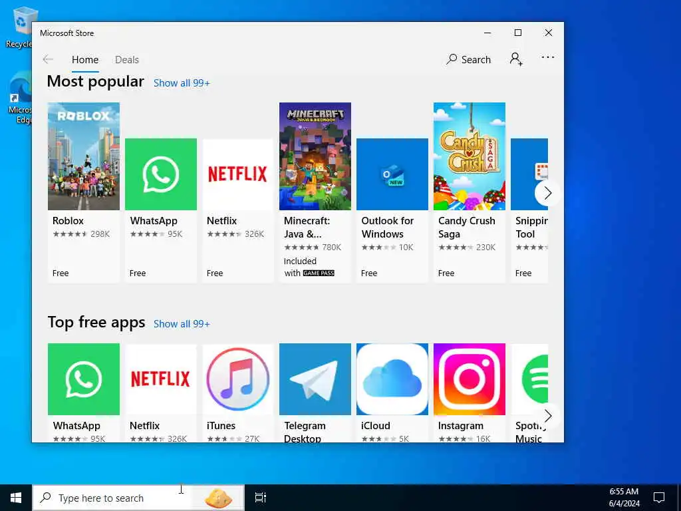Click the cheese search highlight icon in taskbar

pyautogui.click(x=218, y=498)
